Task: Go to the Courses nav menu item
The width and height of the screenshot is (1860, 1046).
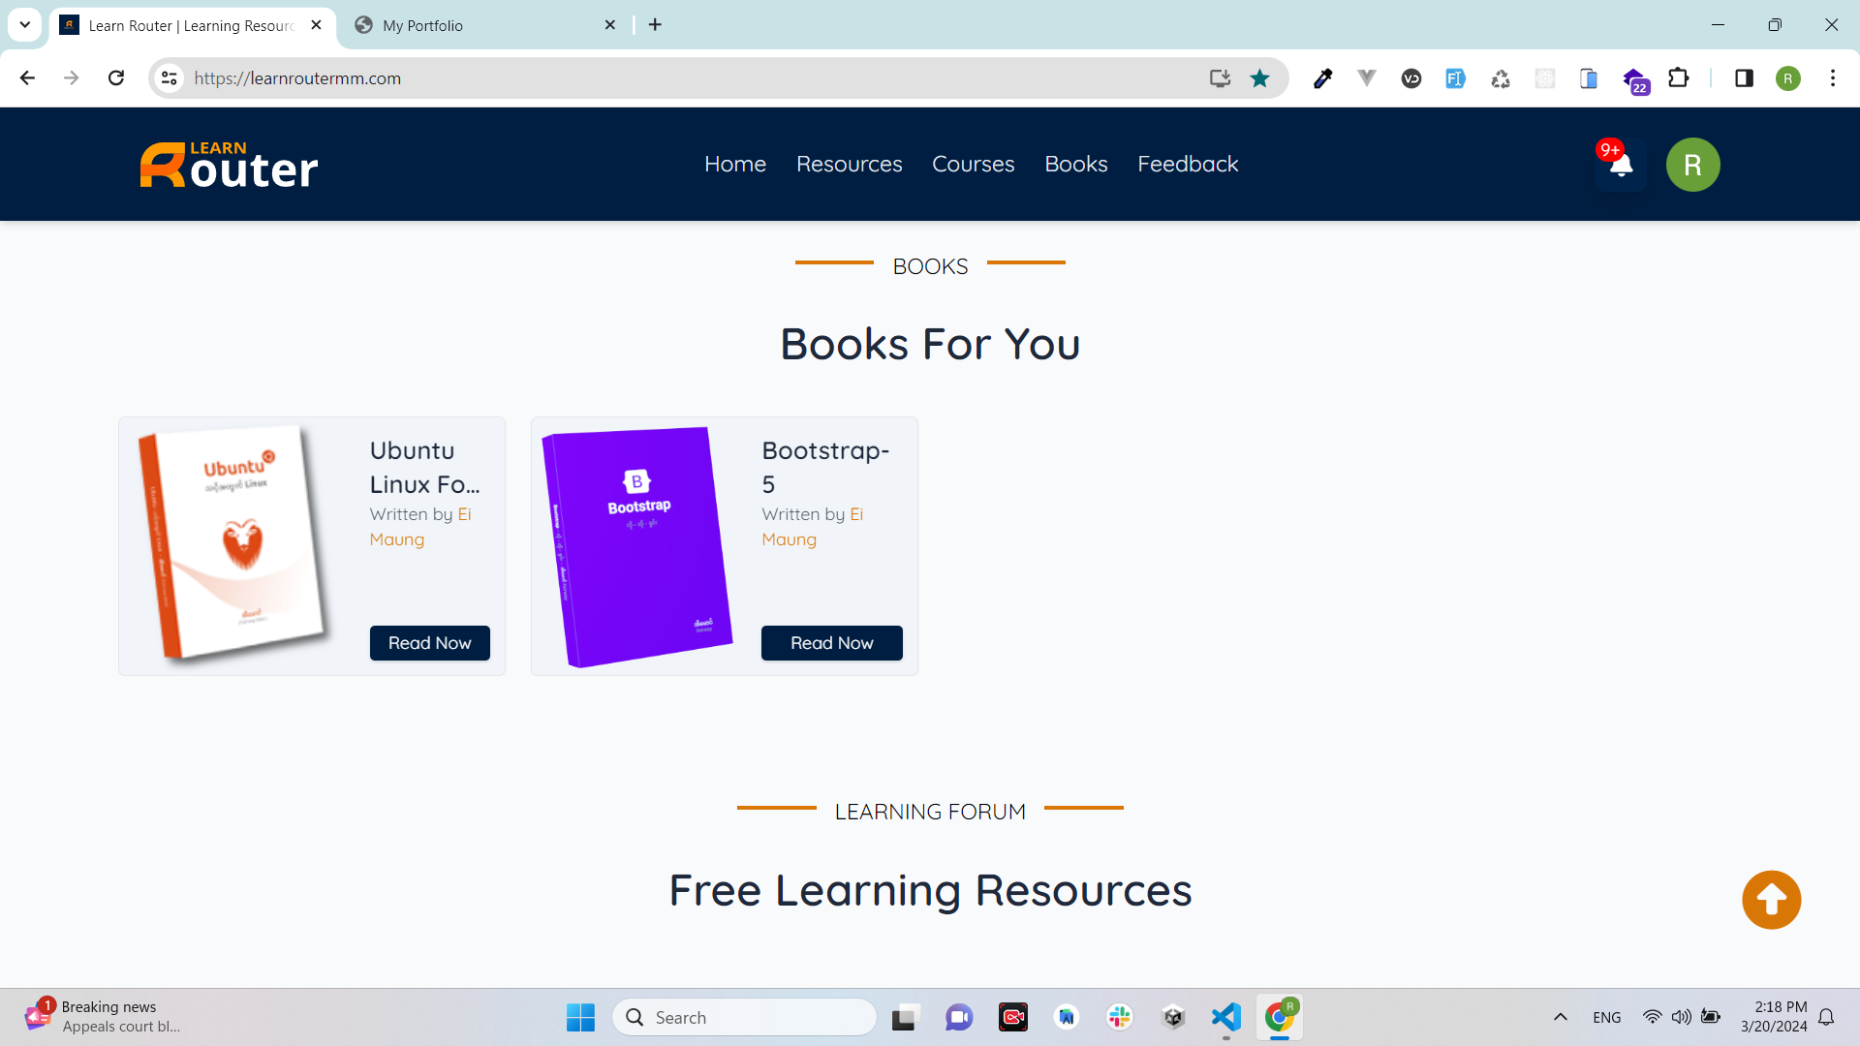Action: coord(973,165)
